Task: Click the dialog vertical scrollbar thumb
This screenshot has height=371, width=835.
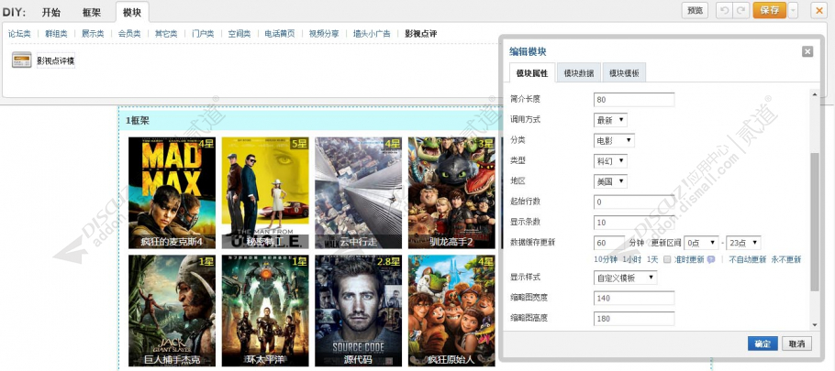Action: pyautogui.click(x=814, y=222)
